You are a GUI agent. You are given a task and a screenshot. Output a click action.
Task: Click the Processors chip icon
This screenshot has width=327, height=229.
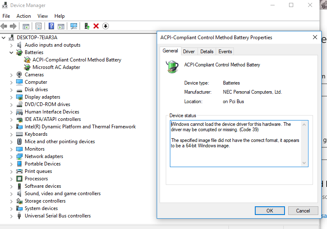click(19, 179)
